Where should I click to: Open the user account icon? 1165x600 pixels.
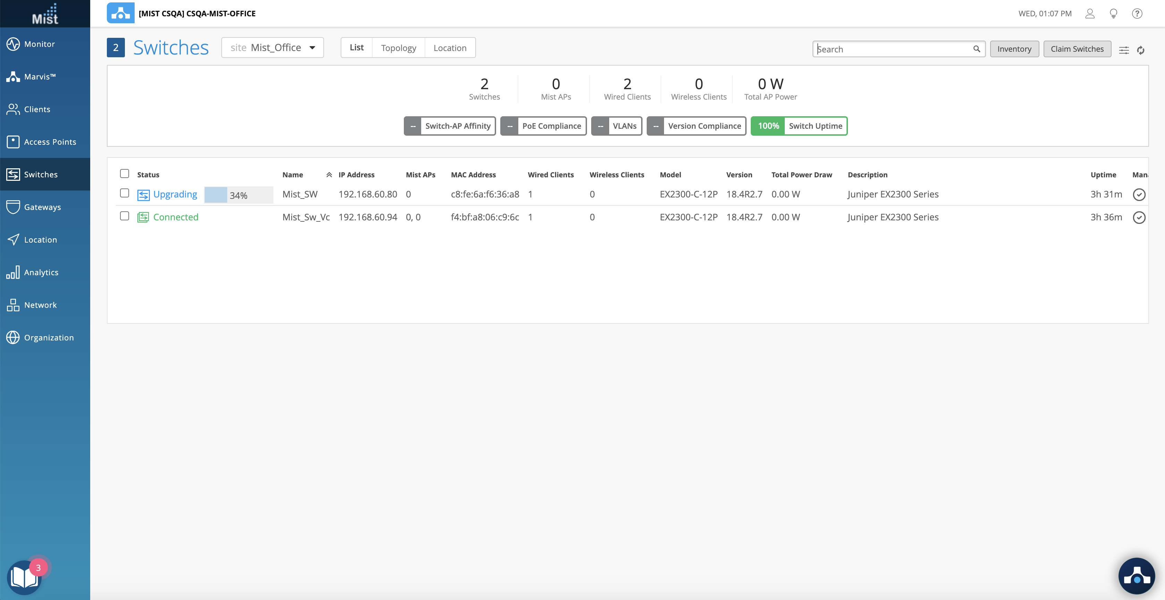click(1089, 14)
